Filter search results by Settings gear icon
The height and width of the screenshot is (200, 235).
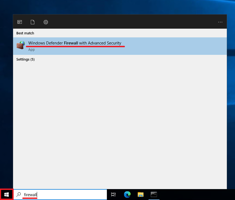pyautogui.click(x=46, y=22)
